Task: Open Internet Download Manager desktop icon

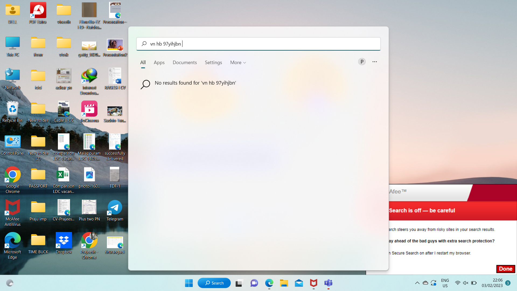Action: pos(89,76)
